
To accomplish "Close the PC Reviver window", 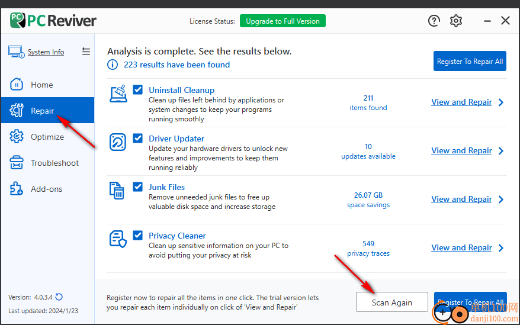I will point(505,21).
